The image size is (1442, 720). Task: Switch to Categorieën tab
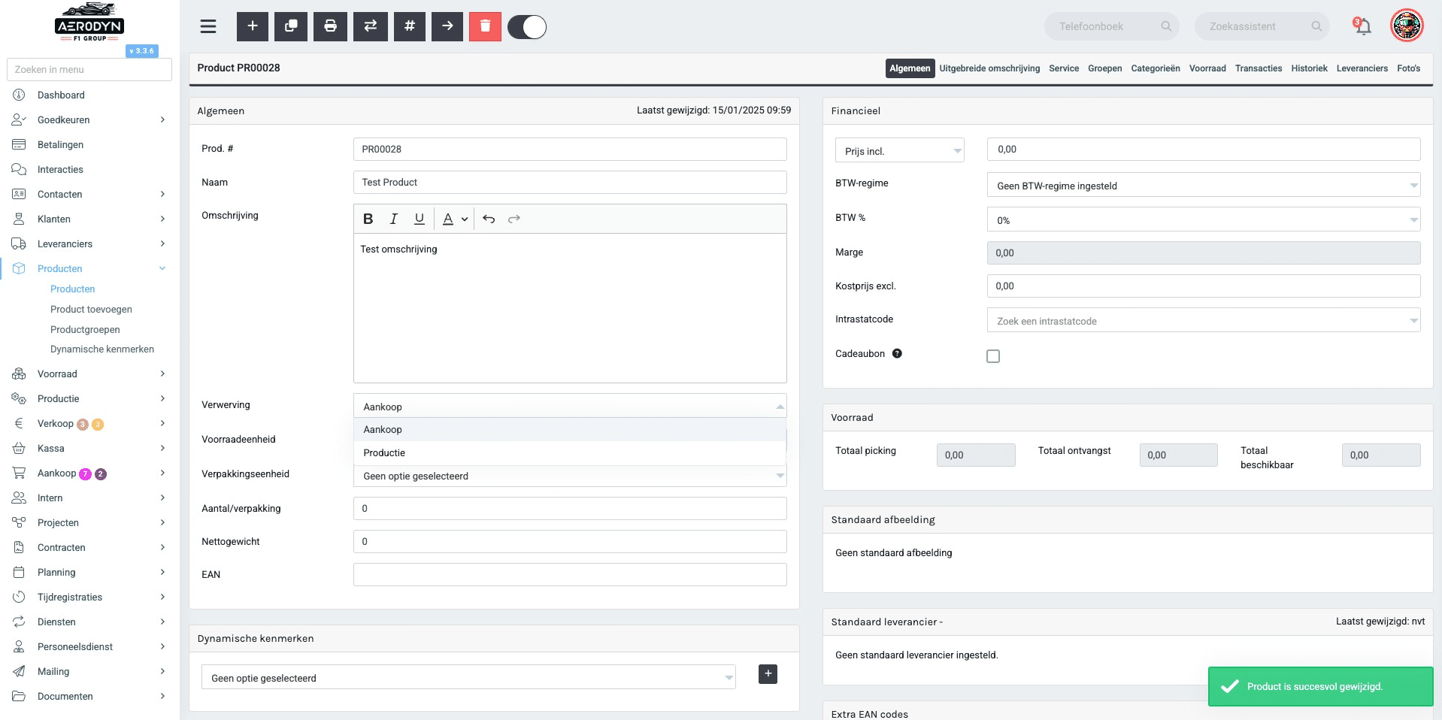pos(1156,68)
